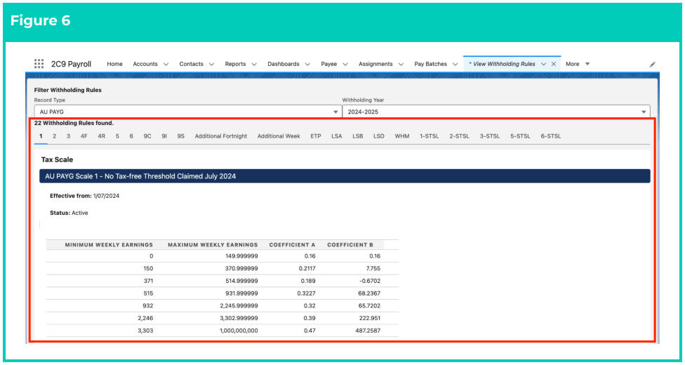Select tax scale tab 1

pos(41,136)
